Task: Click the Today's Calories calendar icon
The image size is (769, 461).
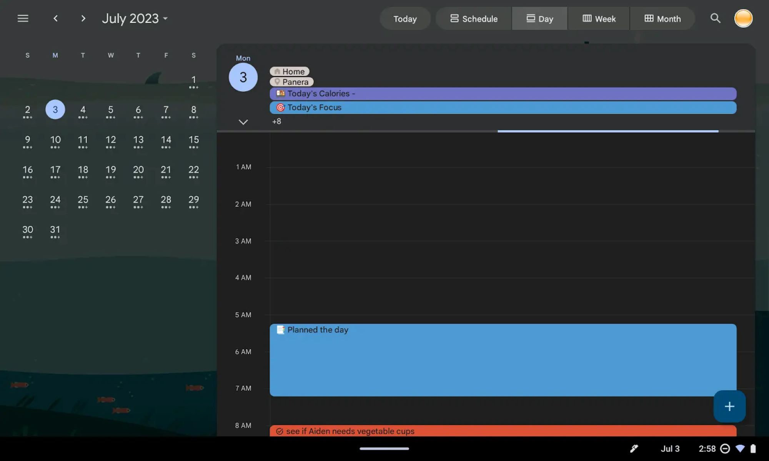Action: point(281,93)
